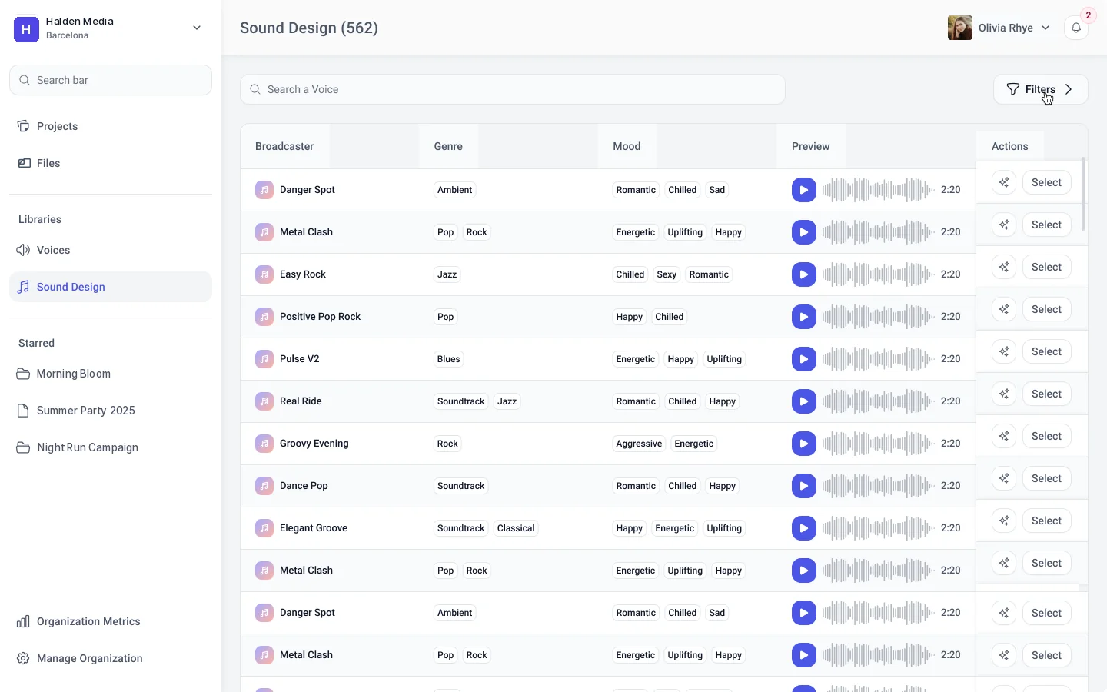The width and height of the screenshot is (1107, 692).
Task: Click the sparkle icon for Elegant Groove
Action: 1004,521
